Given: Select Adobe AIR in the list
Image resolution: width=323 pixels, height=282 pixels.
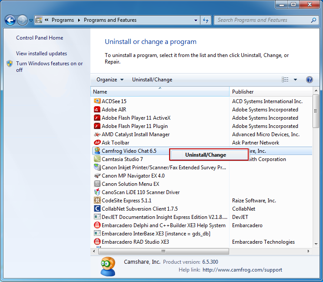Looking at the screenshot, I should pos(114,110).
